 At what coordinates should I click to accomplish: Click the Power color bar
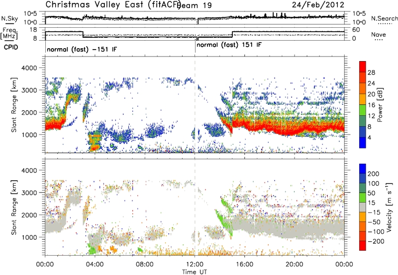[x=363, y=105]
